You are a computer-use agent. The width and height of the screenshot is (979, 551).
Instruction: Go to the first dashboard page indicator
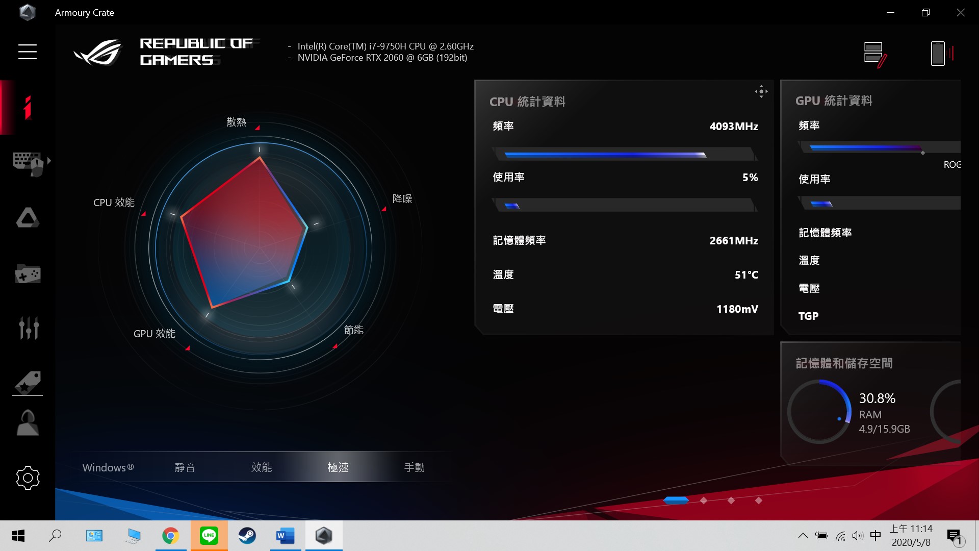[x=676, y=500]
